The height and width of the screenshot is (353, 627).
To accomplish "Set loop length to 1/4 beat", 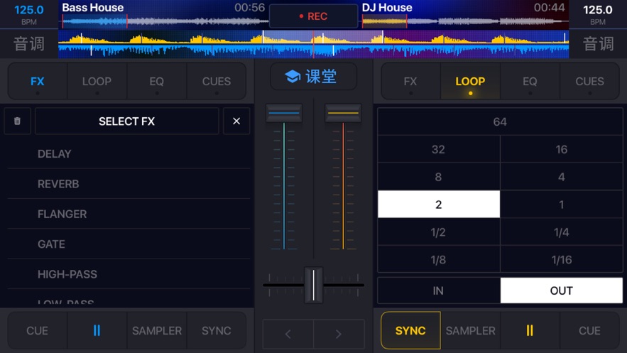I will 561,232.
